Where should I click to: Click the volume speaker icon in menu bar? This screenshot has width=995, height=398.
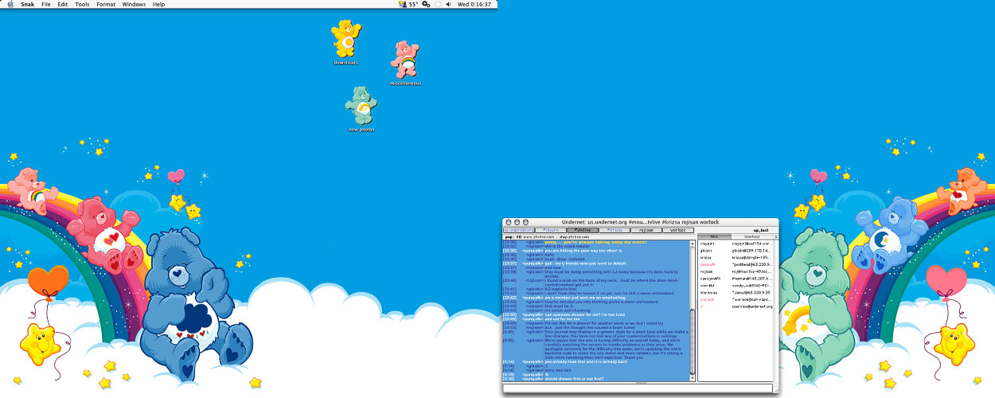449,4
